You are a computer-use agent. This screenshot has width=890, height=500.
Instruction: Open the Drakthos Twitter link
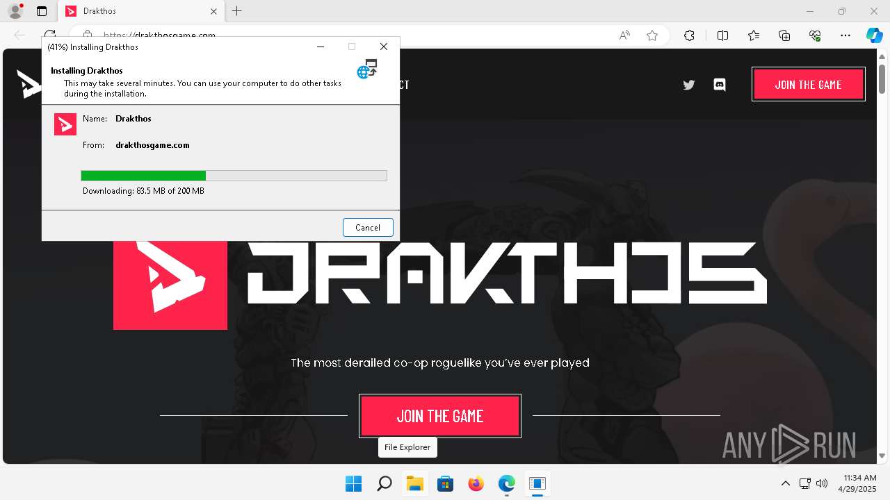pyautogui.click(x=689, y=85)
